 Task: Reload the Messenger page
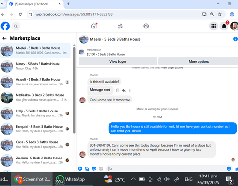(20, 14)
